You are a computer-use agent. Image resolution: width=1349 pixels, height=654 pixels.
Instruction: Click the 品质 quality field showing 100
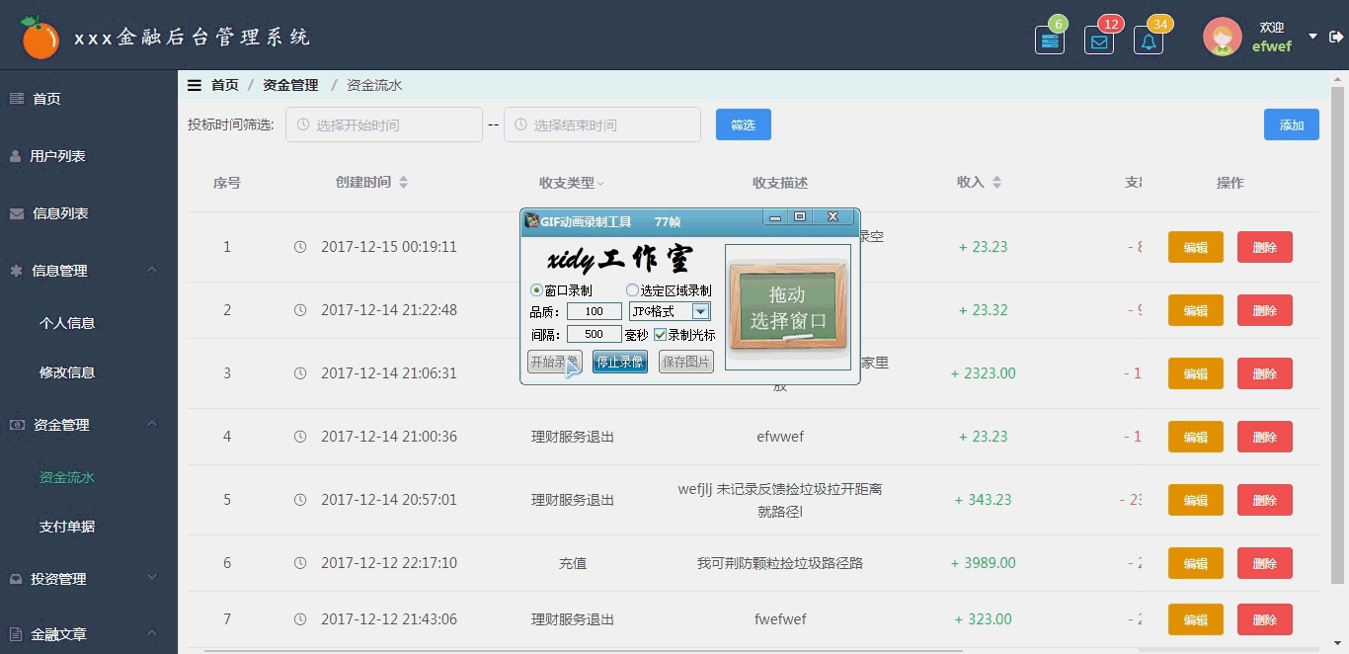pos(594,312)
